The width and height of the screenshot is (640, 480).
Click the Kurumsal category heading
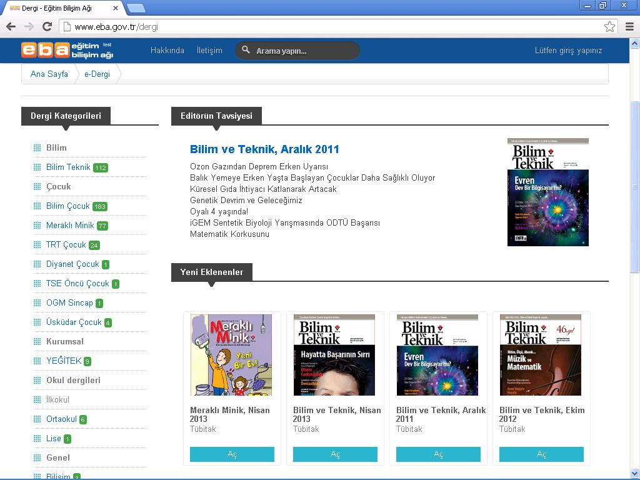click(x=65, y=341)
